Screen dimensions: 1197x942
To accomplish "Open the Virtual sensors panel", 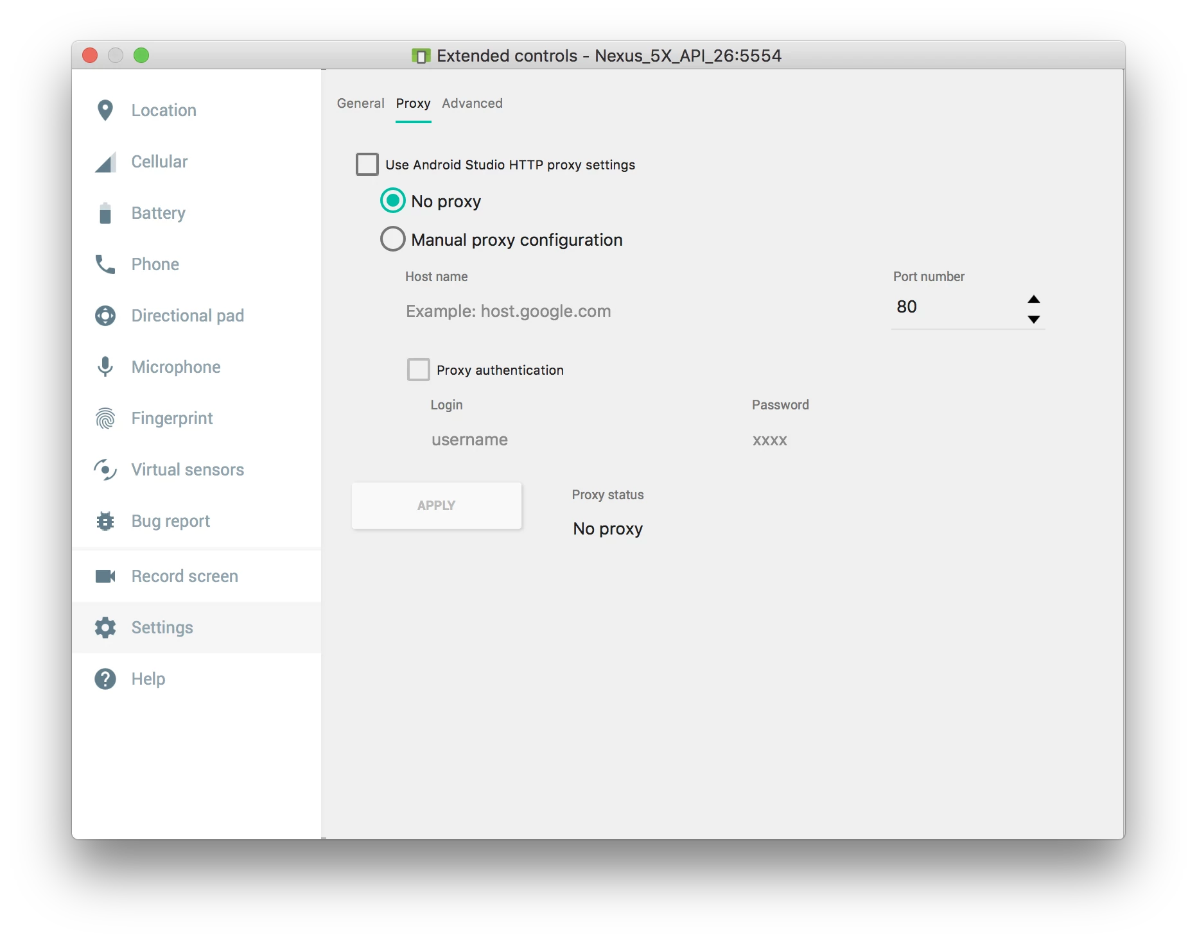I will 197,470.
